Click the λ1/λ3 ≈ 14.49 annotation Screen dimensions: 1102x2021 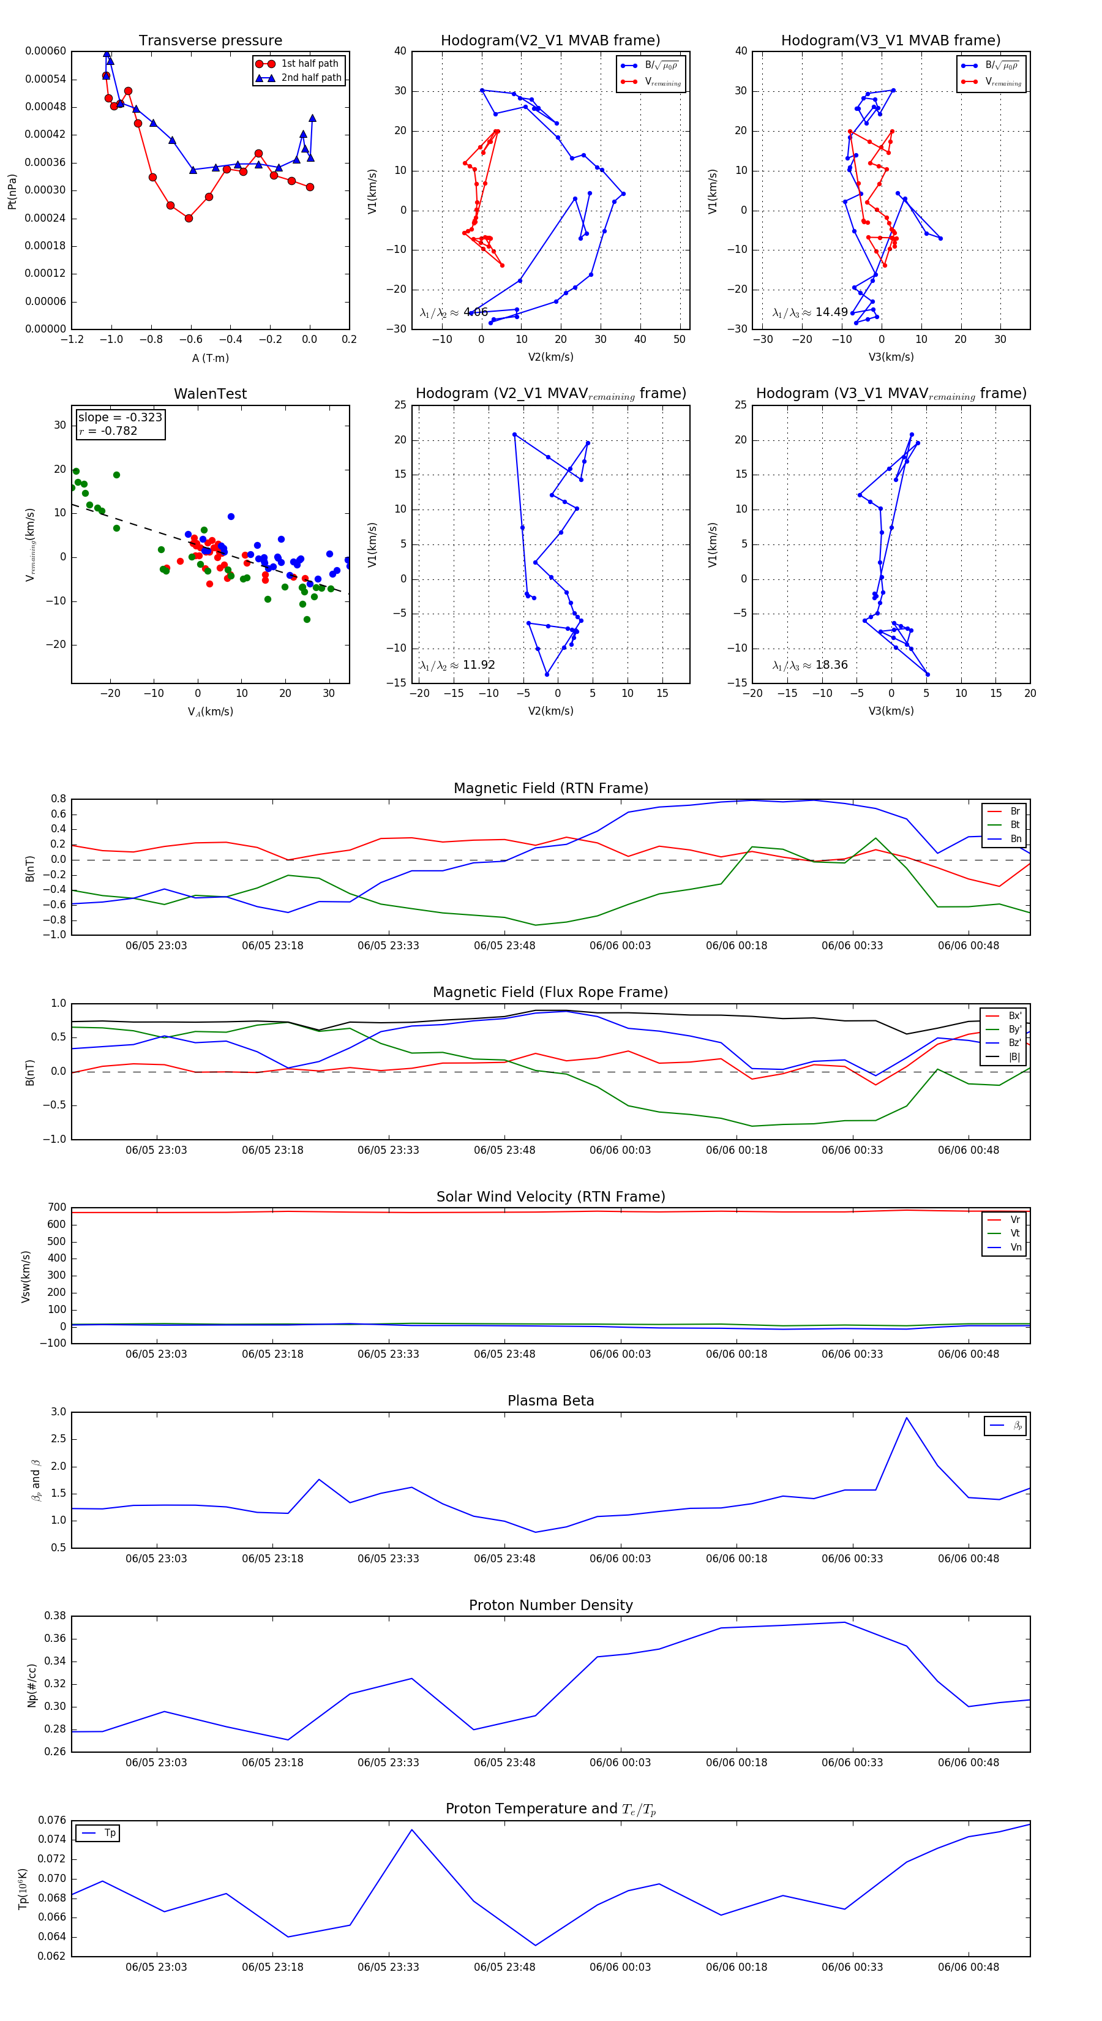click(810, 312)
